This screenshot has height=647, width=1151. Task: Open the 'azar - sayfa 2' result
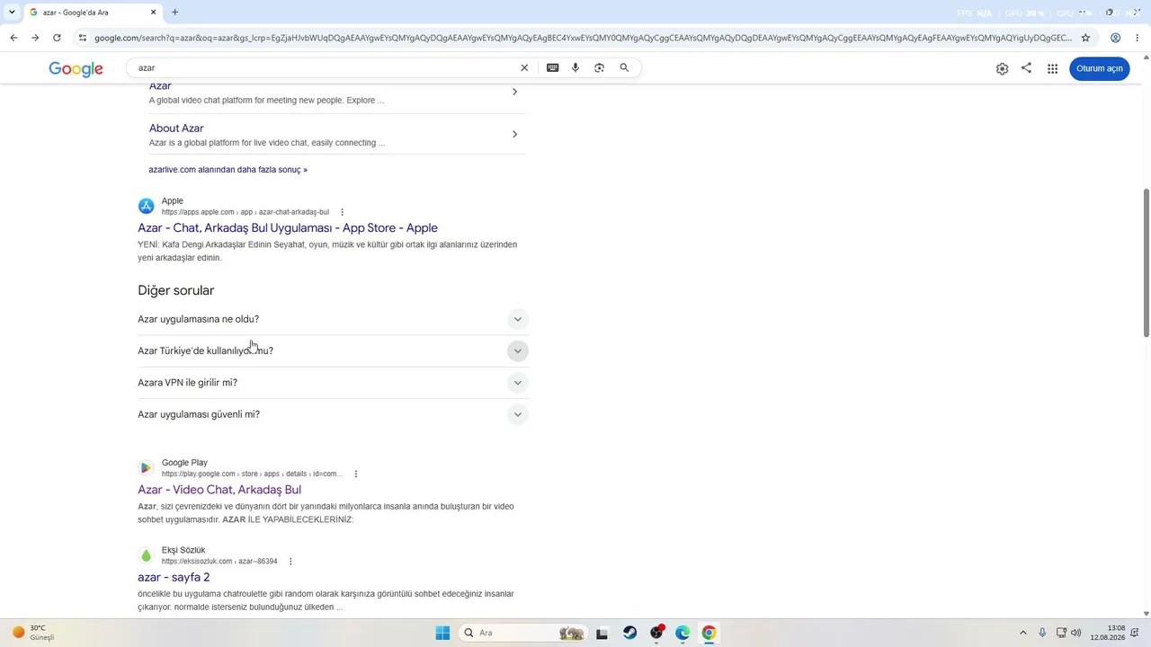(174, 577)
